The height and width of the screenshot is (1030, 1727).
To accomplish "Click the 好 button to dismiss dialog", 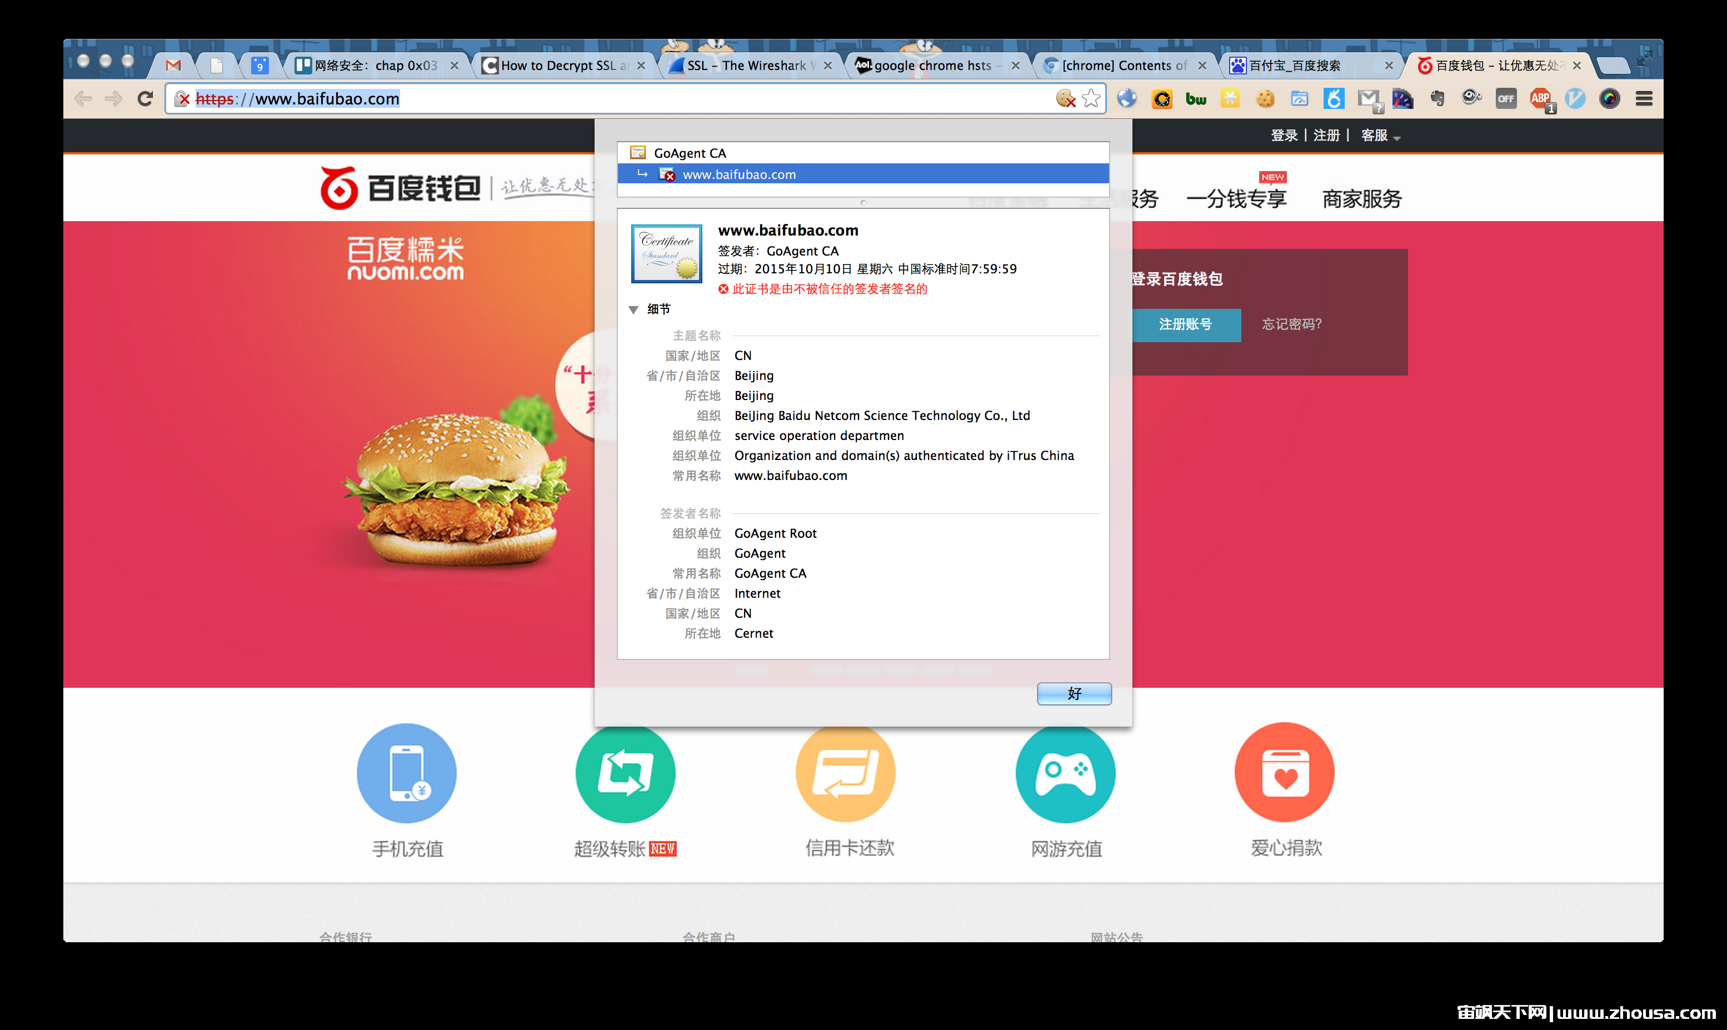I will tap(1074, 693).
